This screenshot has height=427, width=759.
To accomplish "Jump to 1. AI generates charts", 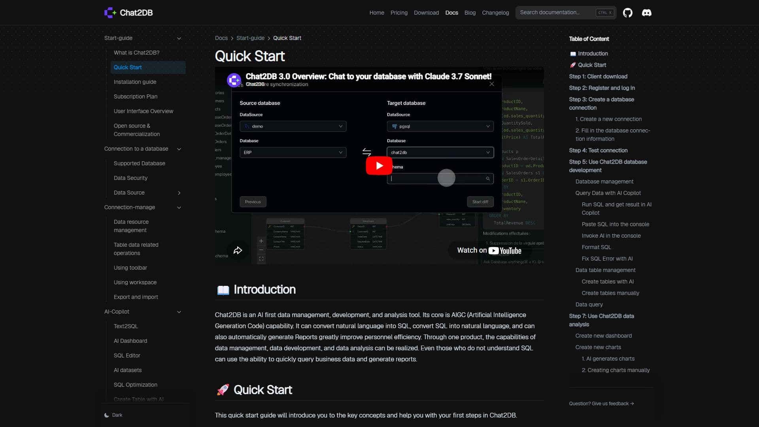I will (x=608, y=359).
